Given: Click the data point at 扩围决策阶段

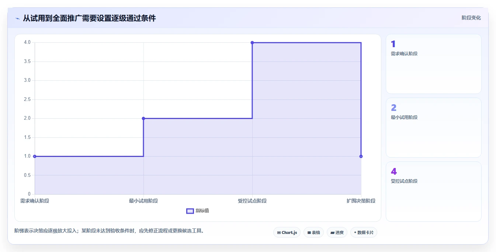Looking at the screenshot, I should 361,156.
